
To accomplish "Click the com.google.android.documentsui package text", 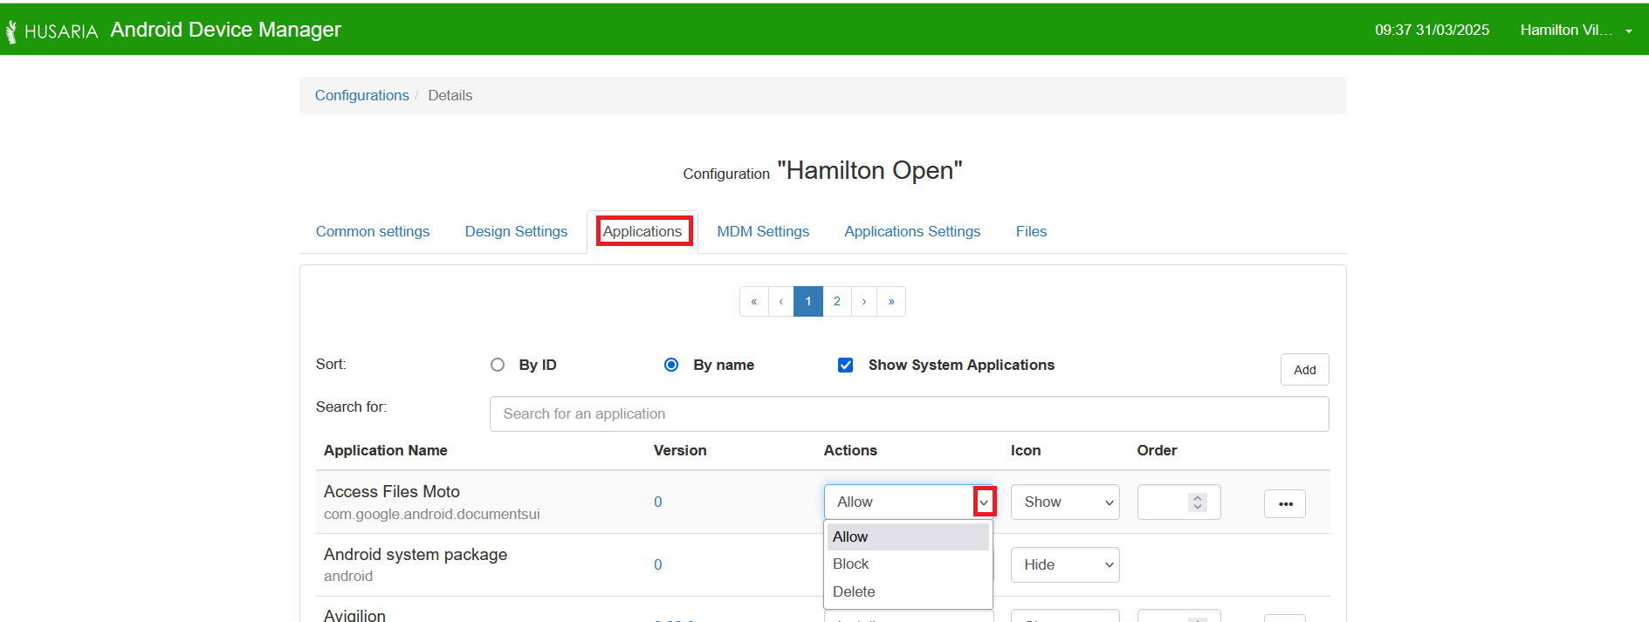I will click(432, 515).
